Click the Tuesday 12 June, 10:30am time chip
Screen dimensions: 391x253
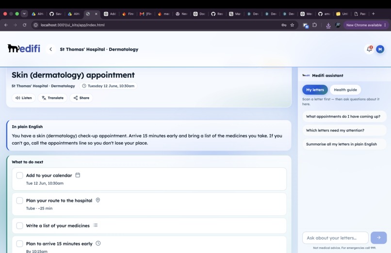(108, 86)
